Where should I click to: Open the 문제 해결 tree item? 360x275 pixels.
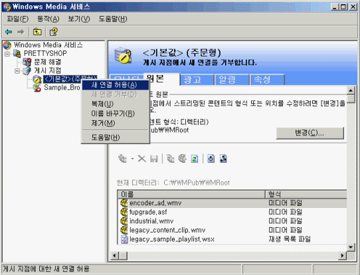point(48,62)
